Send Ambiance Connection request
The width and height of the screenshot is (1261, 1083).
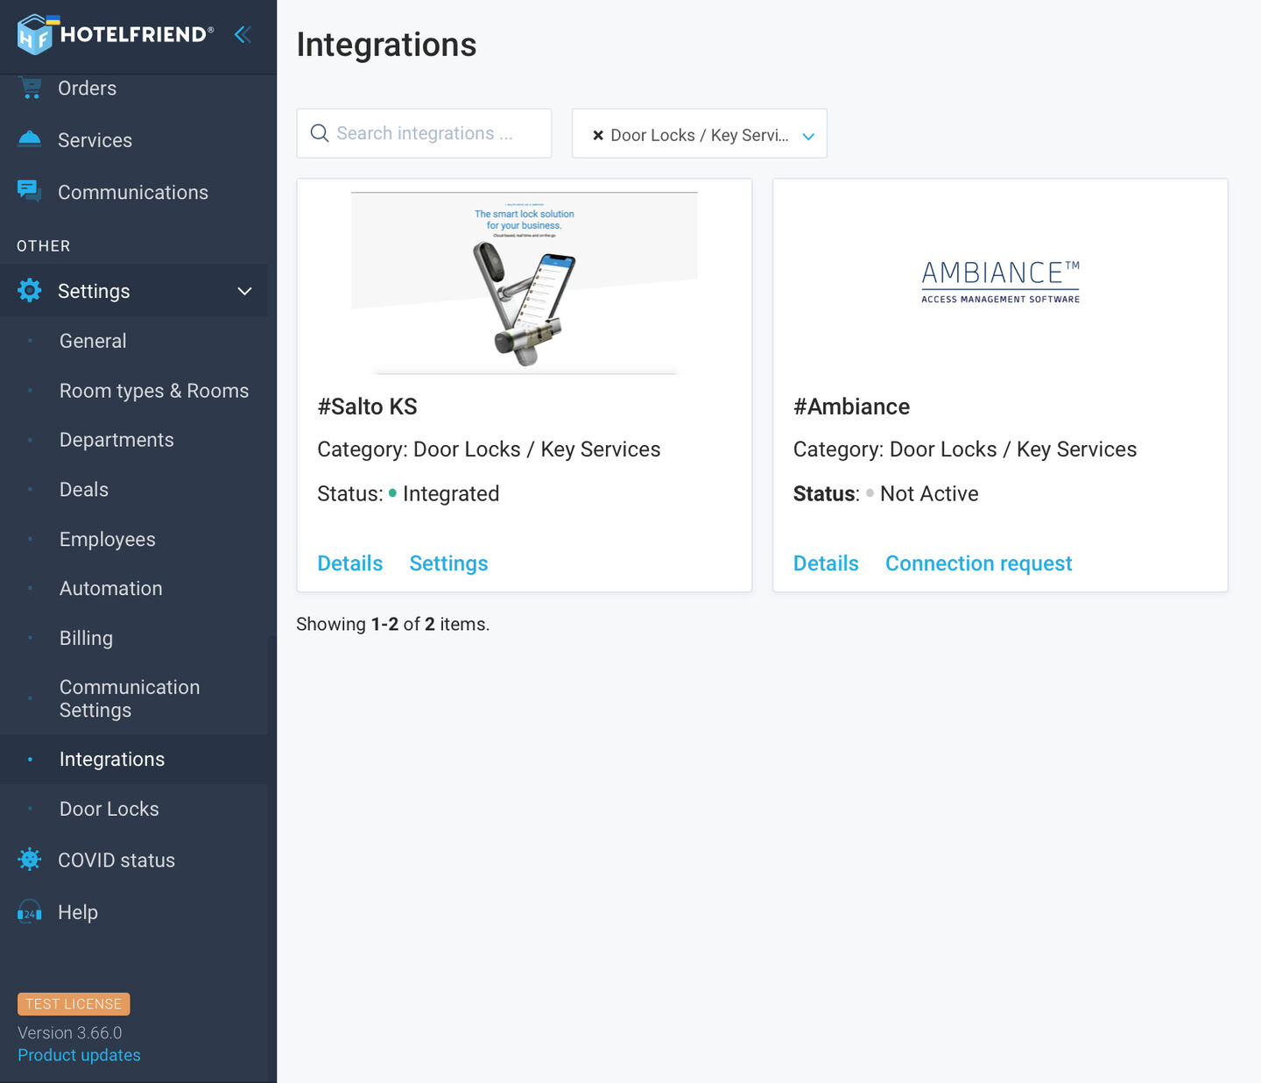pos(979,563)
